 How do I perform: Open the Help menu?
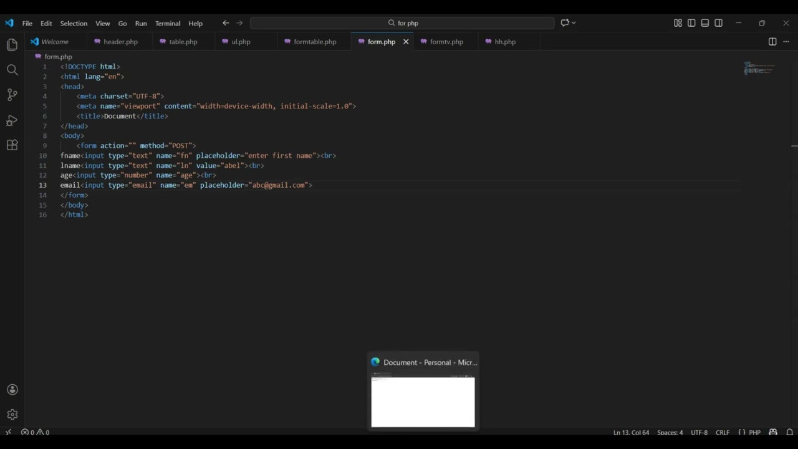196,23
